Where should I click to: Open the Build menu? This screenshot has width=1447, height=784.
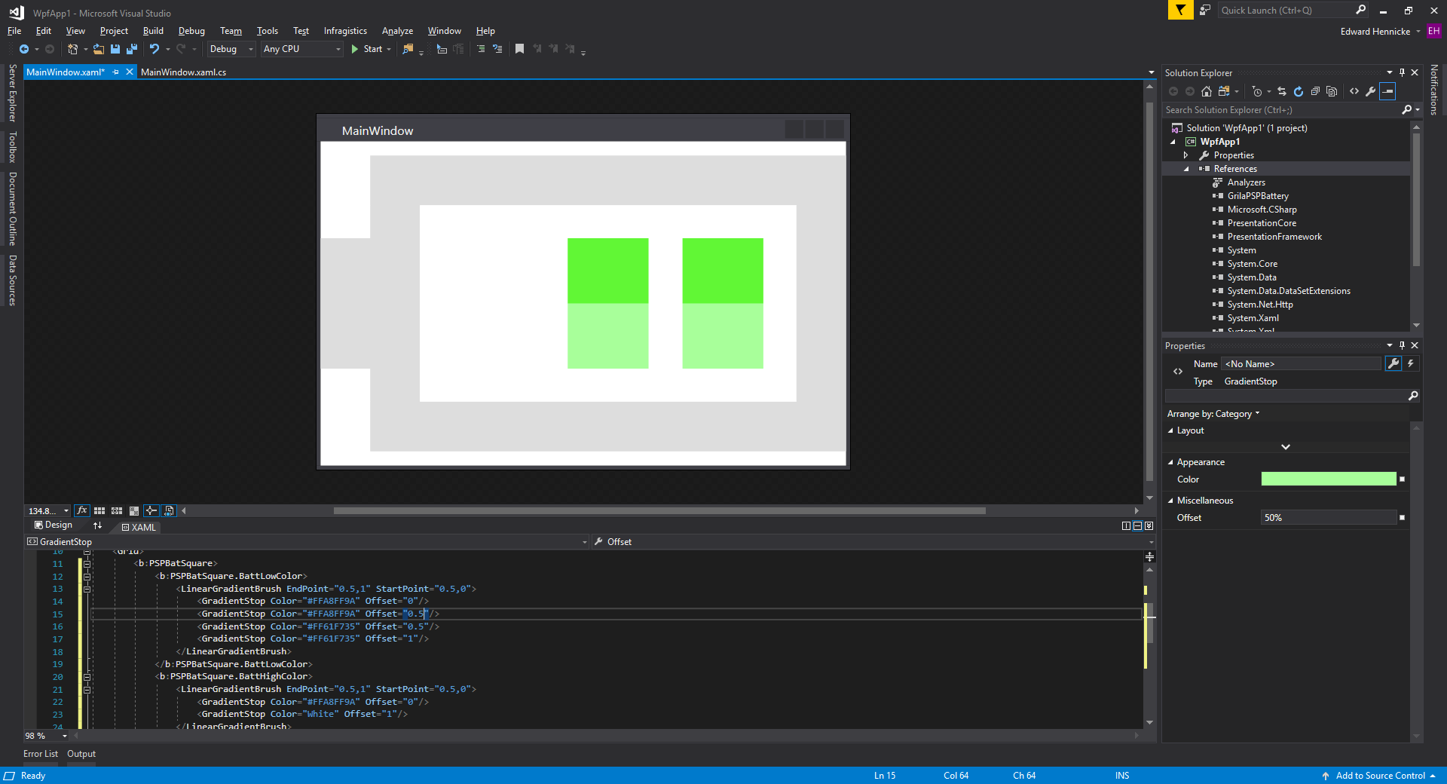pos(153,31)
